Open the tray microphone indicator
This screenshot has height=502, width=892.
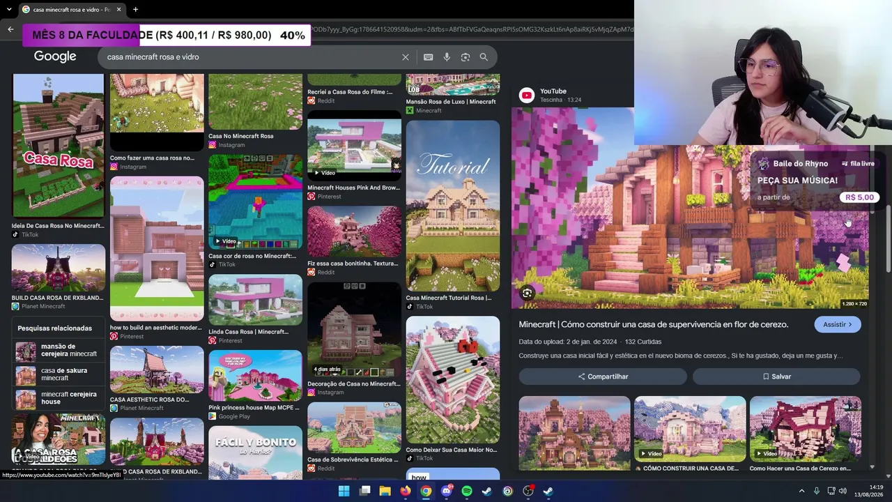pos(817,492)
